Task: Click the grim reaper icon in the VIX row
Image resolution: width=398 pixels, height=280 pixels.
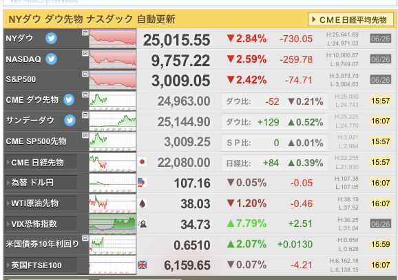Action: point(142,224)
